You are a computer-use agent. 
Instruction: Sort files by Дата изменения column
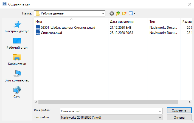coord(122,21)
